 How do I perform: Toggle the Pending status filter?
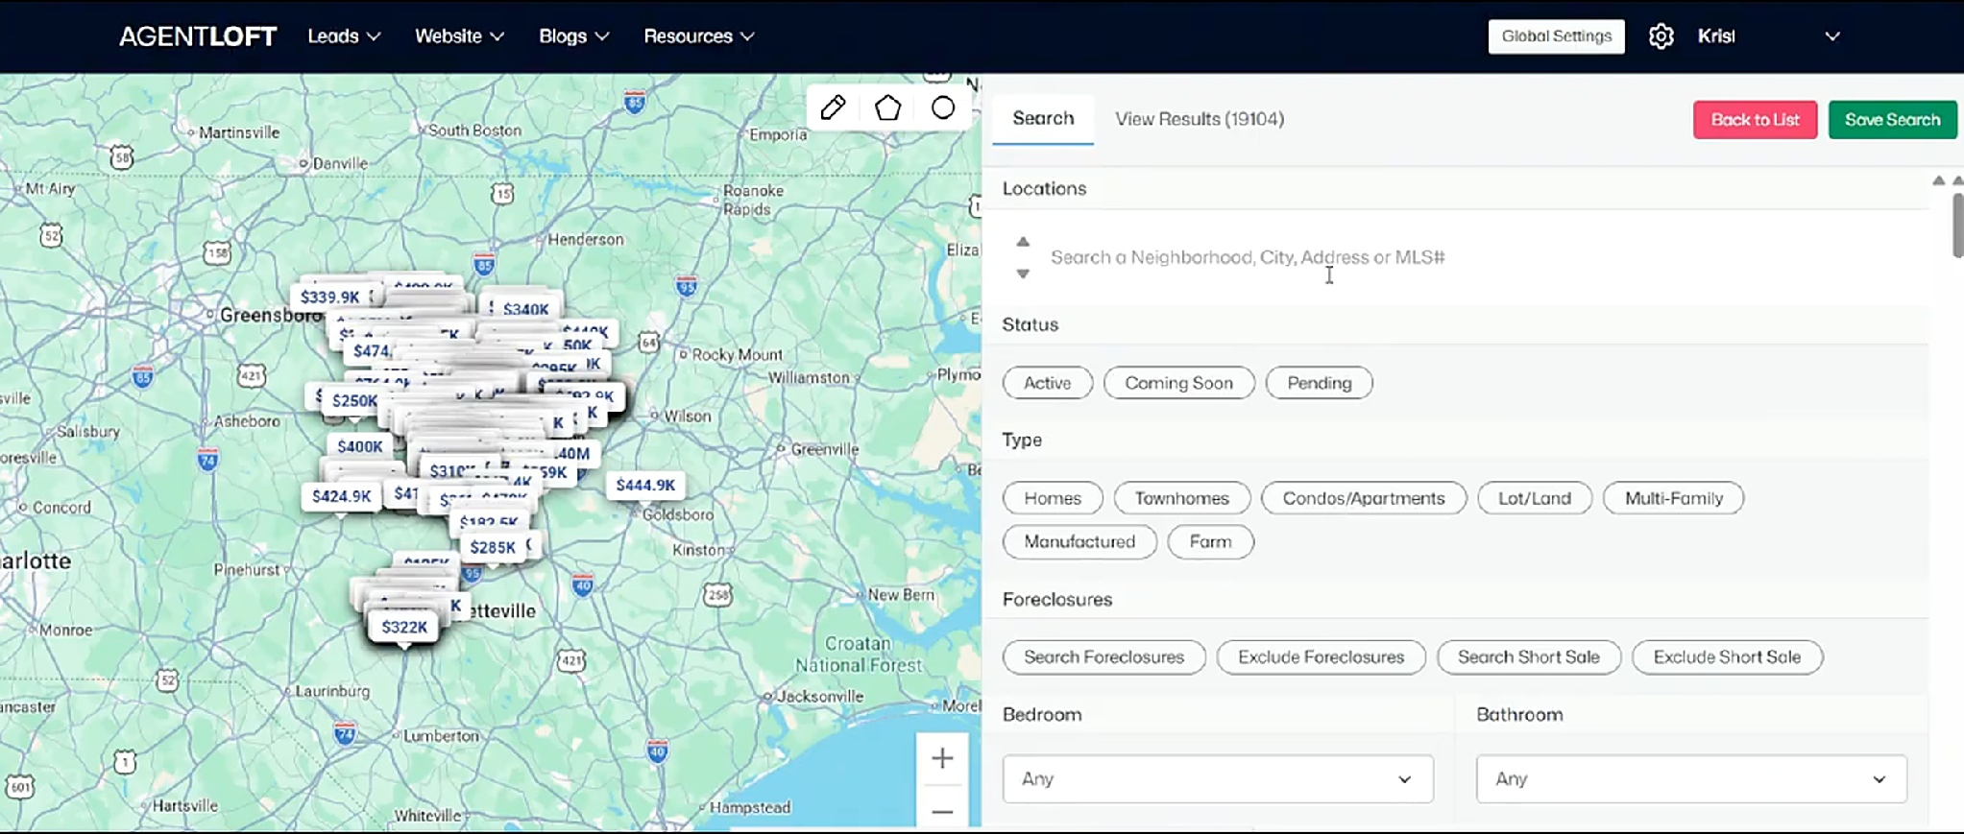[1319, 383]
